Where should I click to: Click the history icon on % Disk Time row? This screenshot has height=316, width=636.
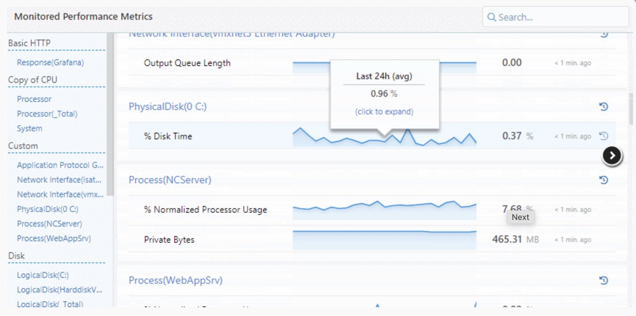coord(604,136)
